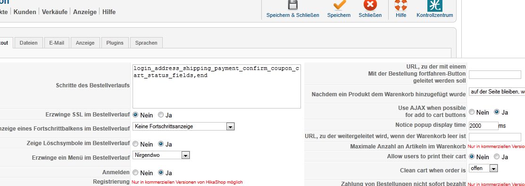Click the Speichern checkmark icon
525x186 pixels.
click(339, 5)
